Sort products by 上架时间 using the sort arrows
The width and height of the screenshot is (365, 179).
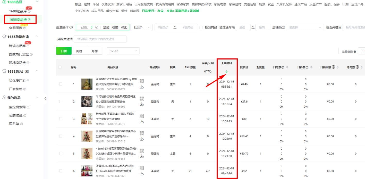click(x=226, y=71)
